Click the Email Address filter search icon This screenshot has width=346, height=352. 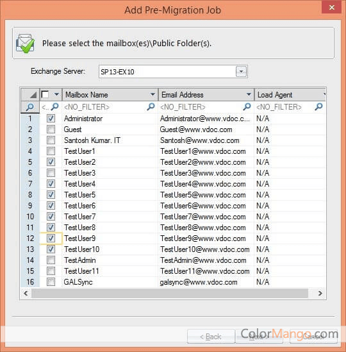tap(247, 107)
